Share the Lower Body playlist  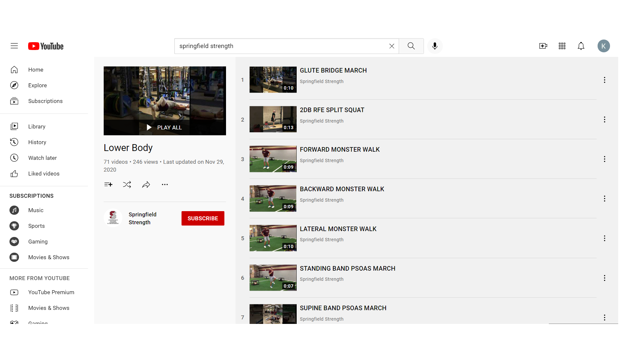146,184
